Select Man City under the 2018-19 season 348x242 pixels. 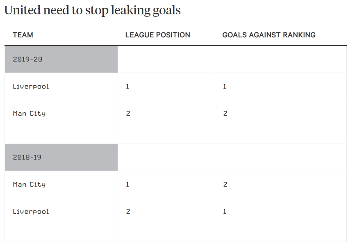coord(29,184)
